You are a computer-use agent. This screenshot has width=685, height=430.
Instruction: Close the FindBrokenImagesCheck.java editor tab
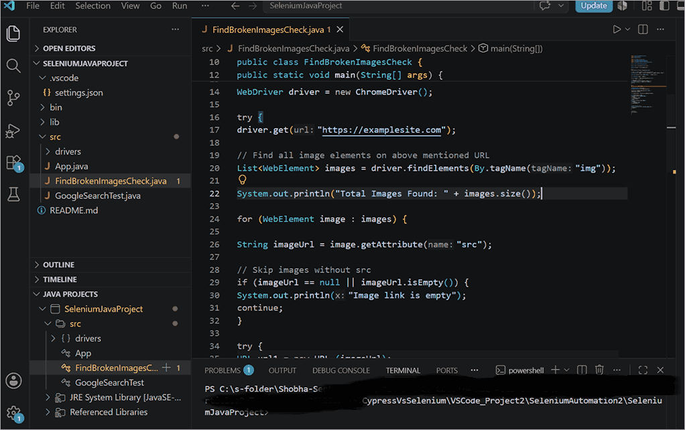coord(340,29)
